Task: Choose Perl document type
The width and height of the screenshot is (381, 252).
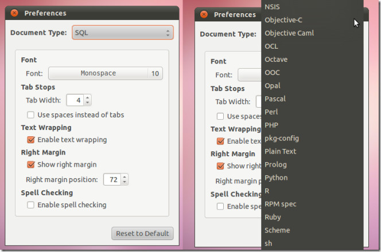Action: [312, 112]
